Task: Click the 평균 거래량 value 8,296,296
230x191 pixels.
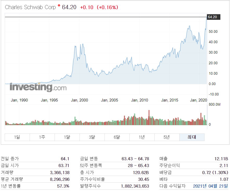Action: click(x=60, y=179)
